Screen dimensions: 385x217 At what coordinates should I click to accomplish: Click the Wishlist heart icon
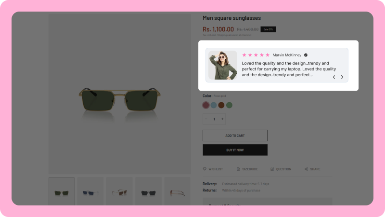pyautogui.click(x=205, y=169)
